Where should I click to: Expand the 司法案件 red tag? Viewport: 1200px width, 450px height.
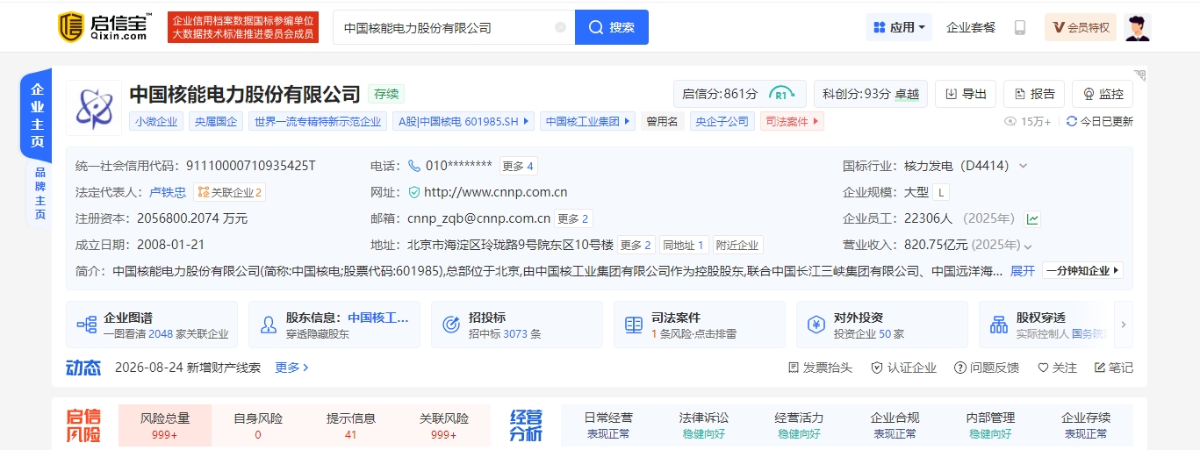click(x=792, y=122)
